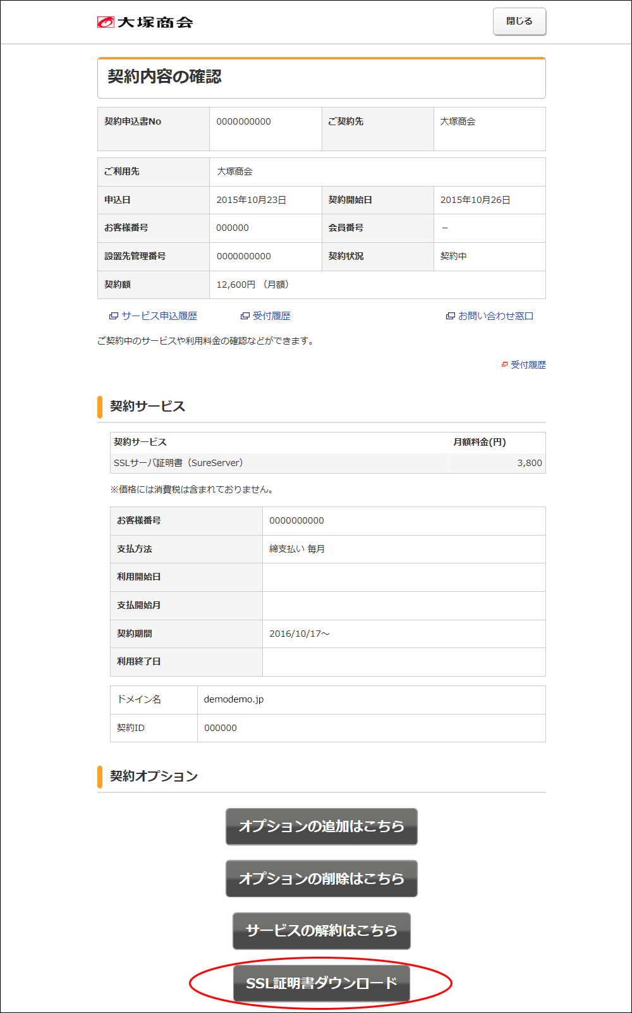
Task: Click the 契約内容の確認 page title
Action: (164, 77)
